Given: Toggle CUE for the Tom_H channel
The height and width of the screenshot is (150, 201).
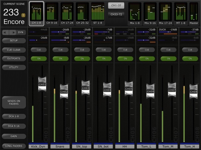Looking at the screenshot, I should 189,50.
